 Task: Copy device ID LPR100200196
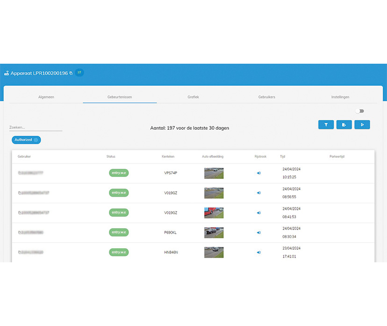71,73
